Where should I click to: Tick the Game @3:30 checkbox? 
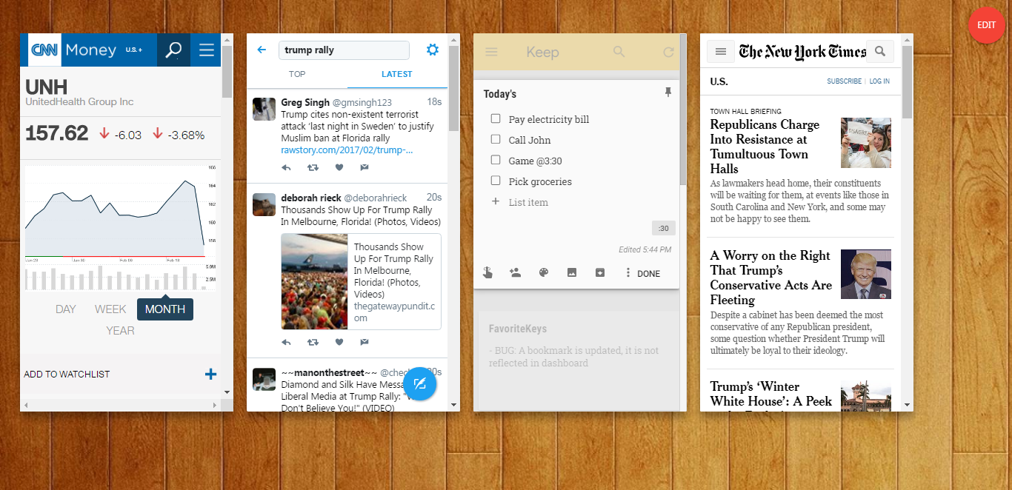[x=496, y=160]
